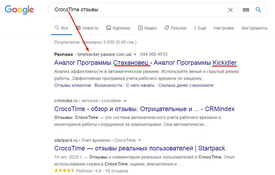The width and height of the screenshot is (275, 175).
Task: Expand dropdown arrow beside crmindex.ru result
Action: [125, 101]
